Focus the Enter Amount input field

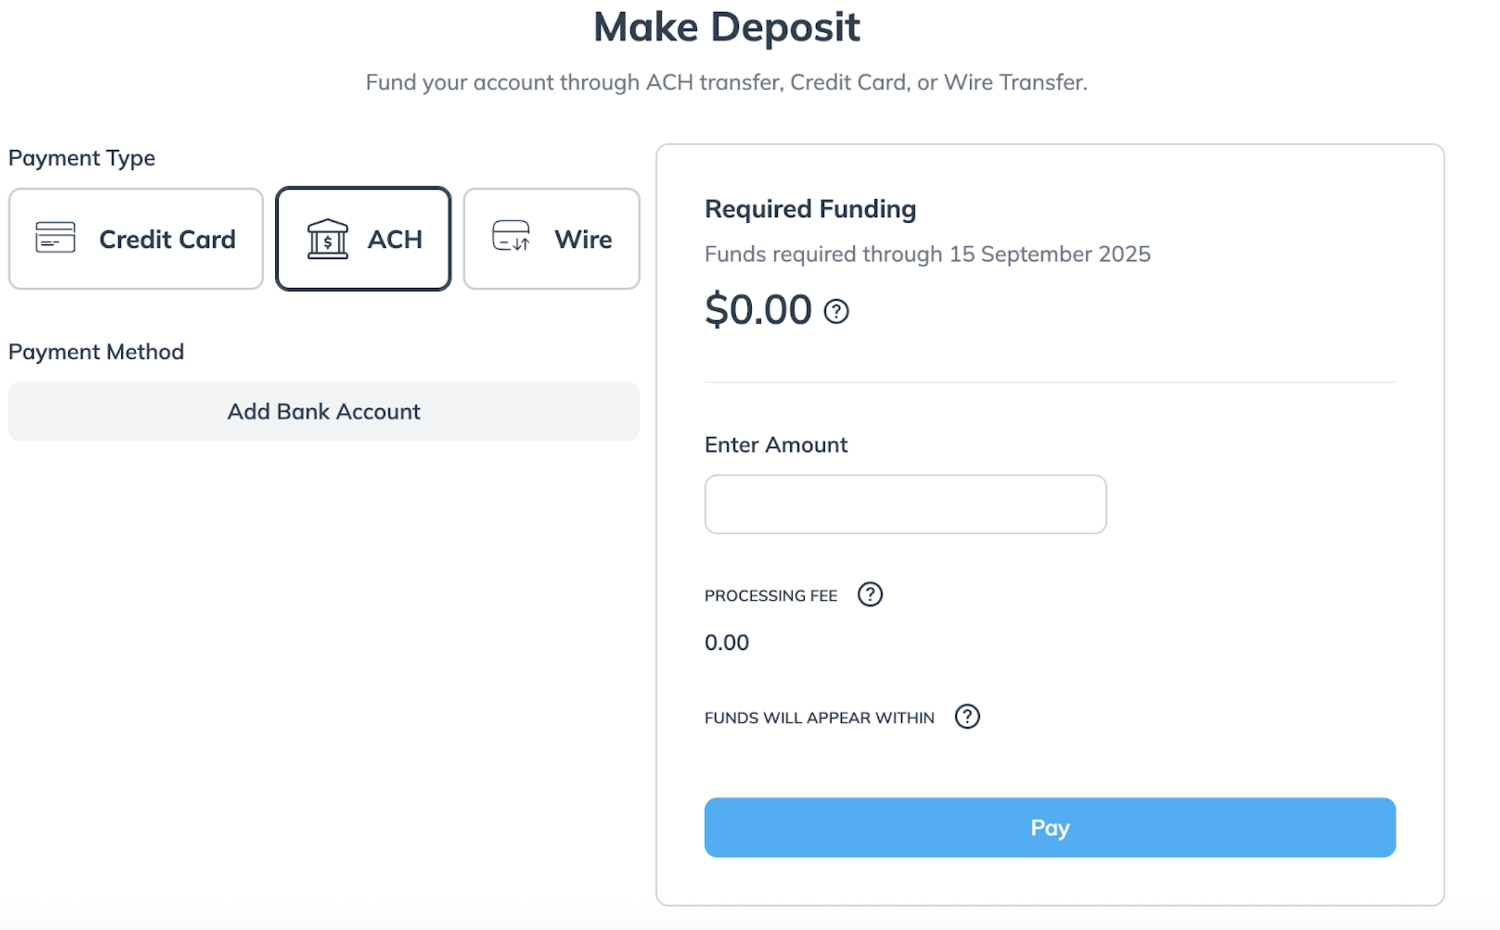[x=905, y=504]
